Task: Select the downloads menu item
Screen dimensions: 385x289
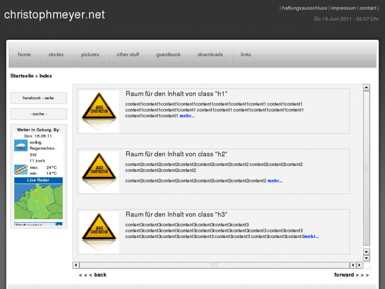Action: pyautogui.click(x=210, y=55)
